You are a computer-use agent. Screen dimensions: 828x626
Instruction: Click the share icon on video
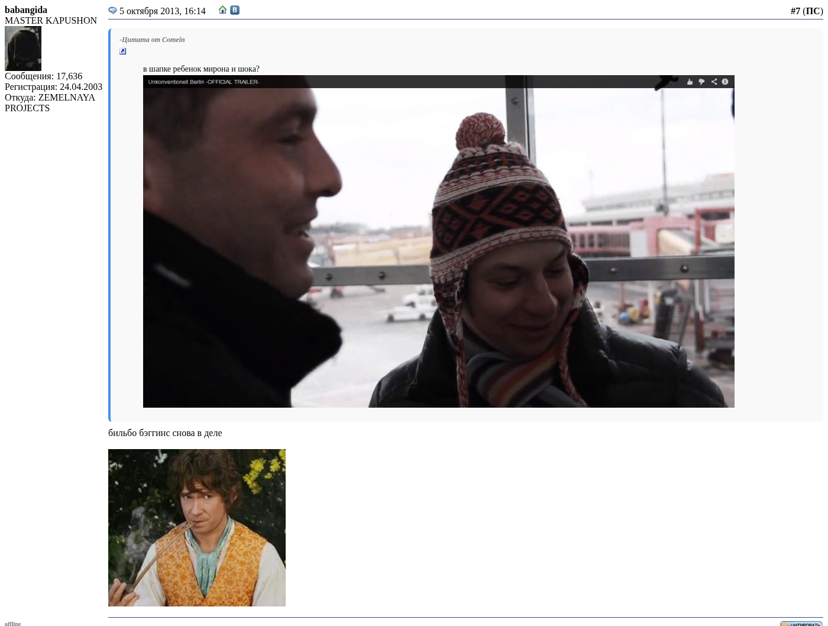[714, 82]
